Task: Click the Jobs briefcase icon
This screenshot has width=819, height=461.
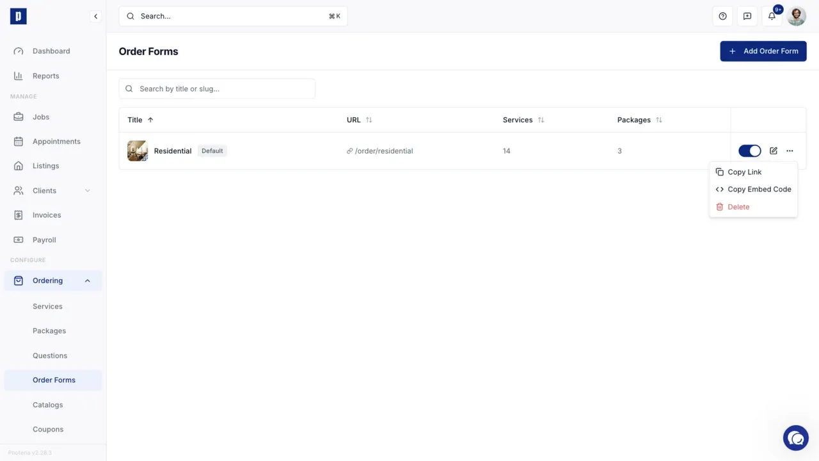Action: [x=19, y=117]
